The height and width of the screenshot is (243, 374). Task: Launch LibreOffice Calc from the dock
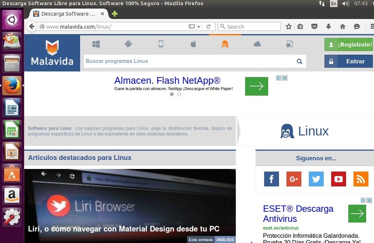pos(12,130)
